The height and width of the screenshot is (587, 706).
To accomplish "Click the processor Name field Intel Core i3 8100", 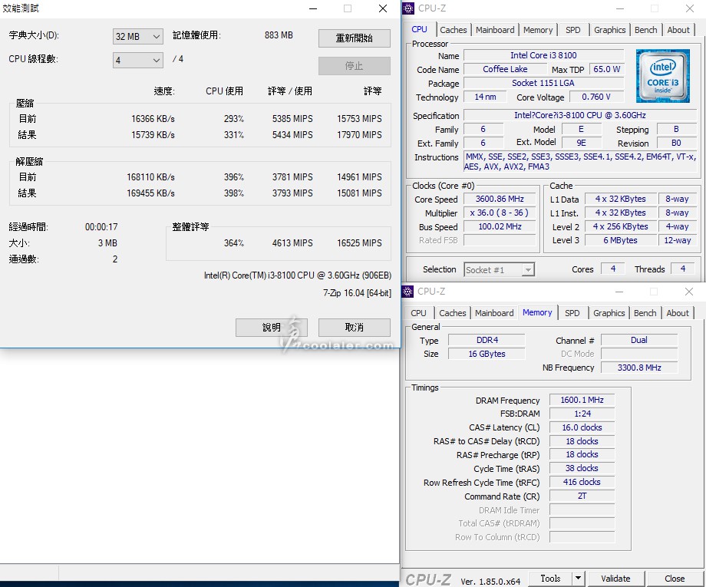I will (x=543, y=55).
